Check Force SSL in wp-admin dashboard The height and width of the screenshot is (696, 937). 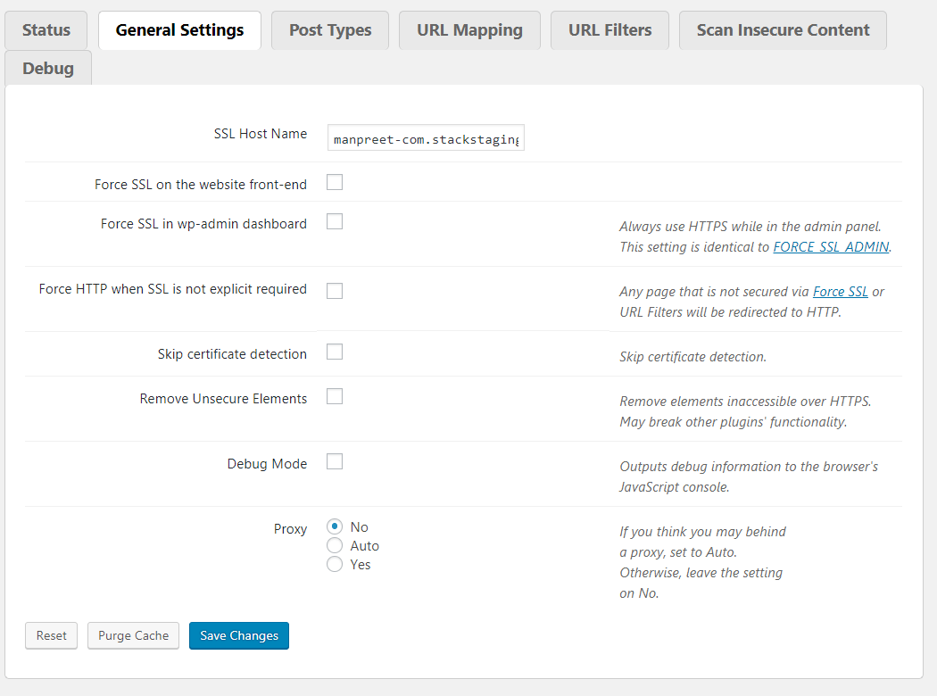[335, 222]
